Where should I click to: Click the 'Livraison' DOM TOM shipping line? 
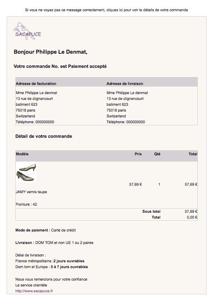click(x=54, y=243)
